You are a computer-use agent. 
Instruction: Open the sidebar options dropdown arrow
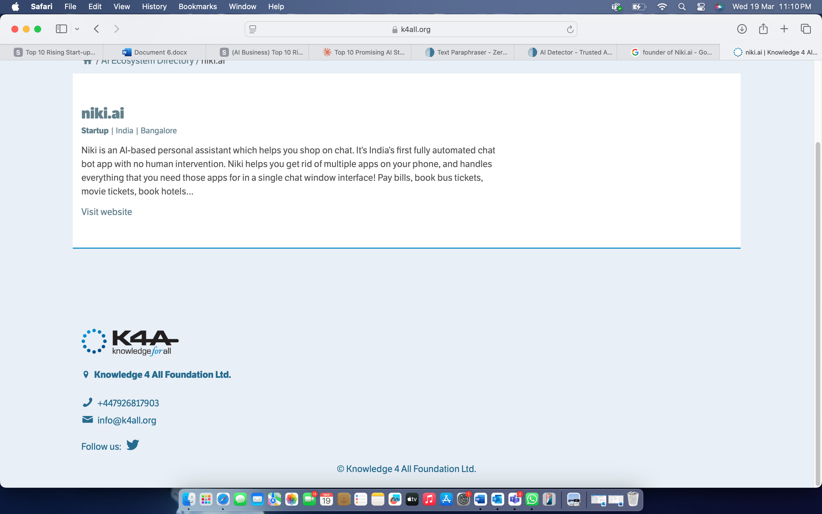coord(77,29)
